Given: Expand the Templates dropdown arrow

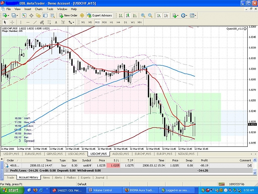Looking at the screenshot, I should (x=195, y=16).
